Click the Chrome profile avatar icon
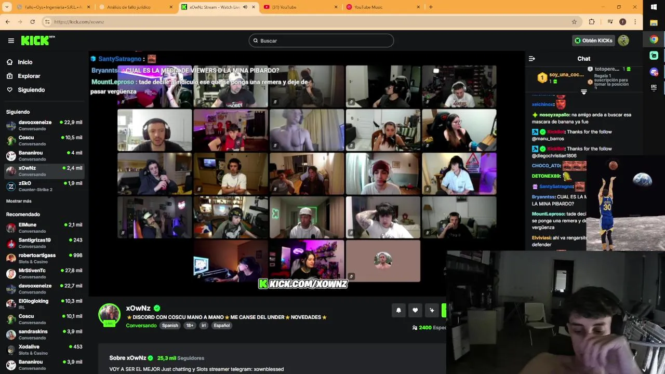Screen dimensions: 665x374 coord(622,22)
